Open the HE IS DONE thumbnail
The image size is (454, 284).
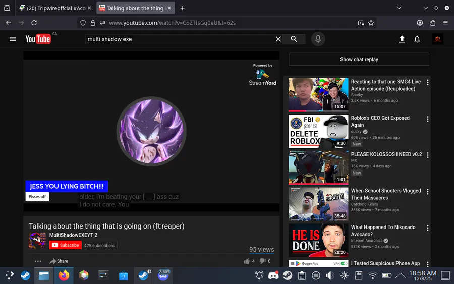pos(318,240)
